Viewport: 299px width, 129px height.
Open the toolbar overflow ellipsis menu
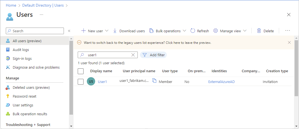288,31
